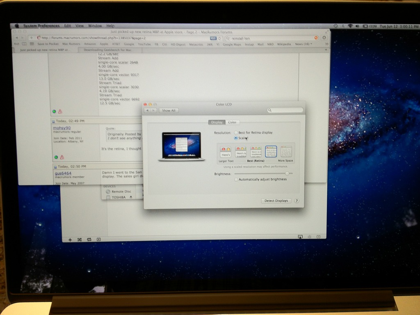Choose the Best (Retina) scaling thumbnail

point(256,152)
